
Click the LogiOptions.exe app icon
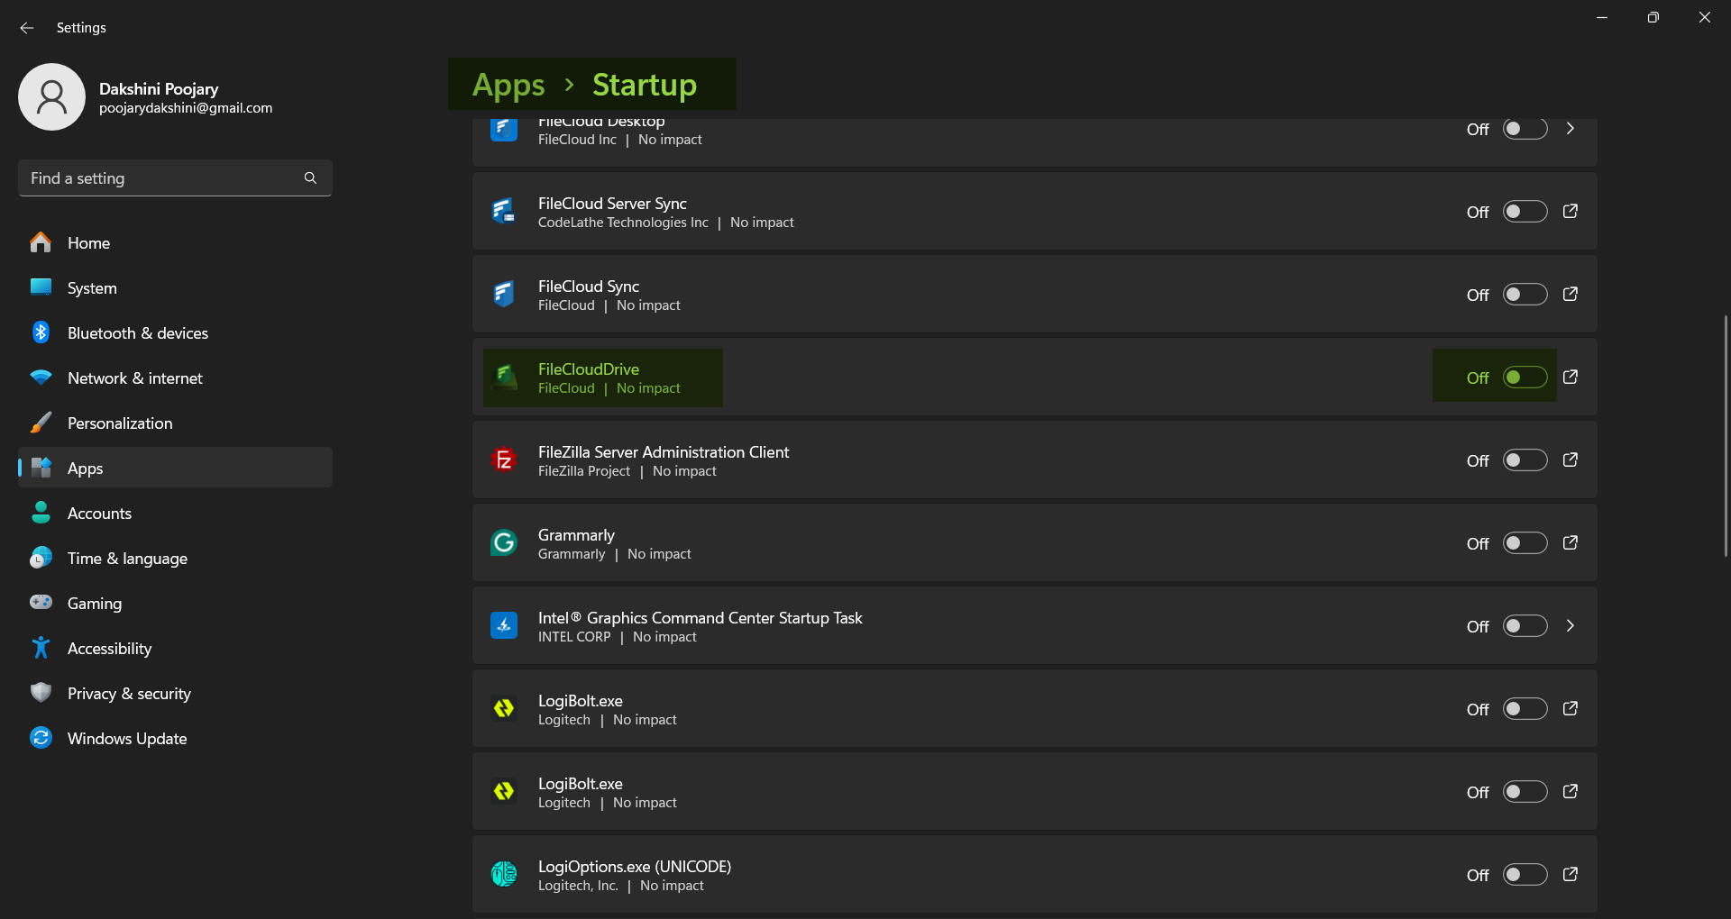click(x=504, y=875)
